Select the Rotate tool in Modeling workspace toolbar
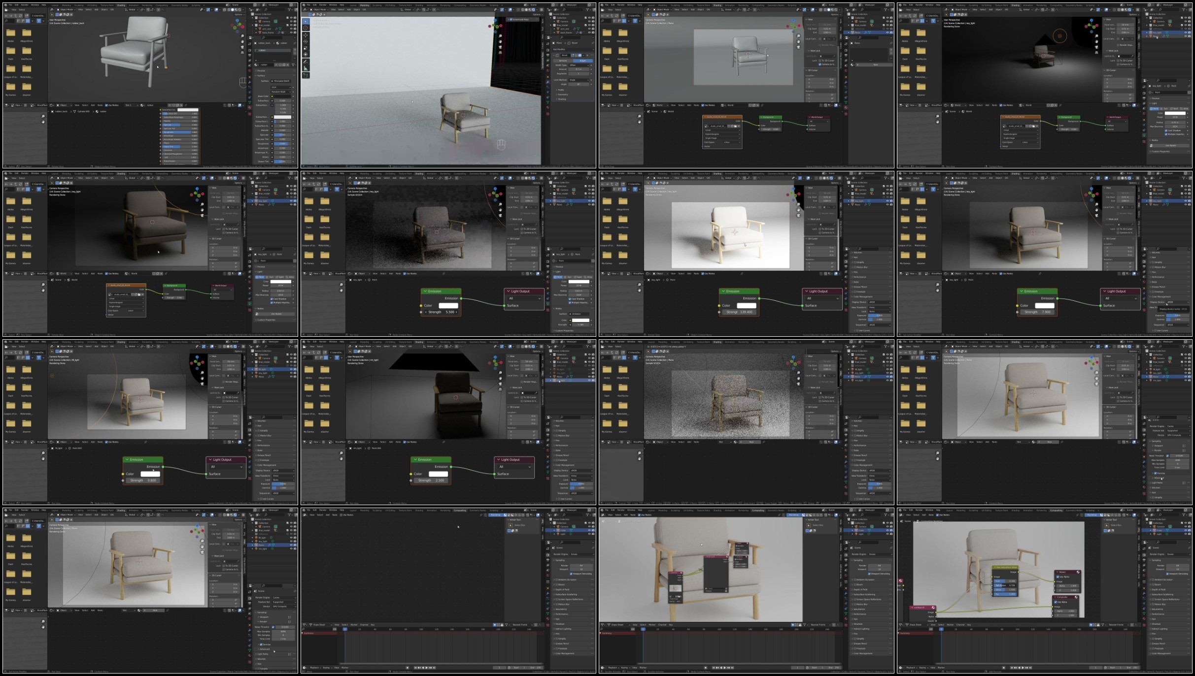 (x=306, y=41)
